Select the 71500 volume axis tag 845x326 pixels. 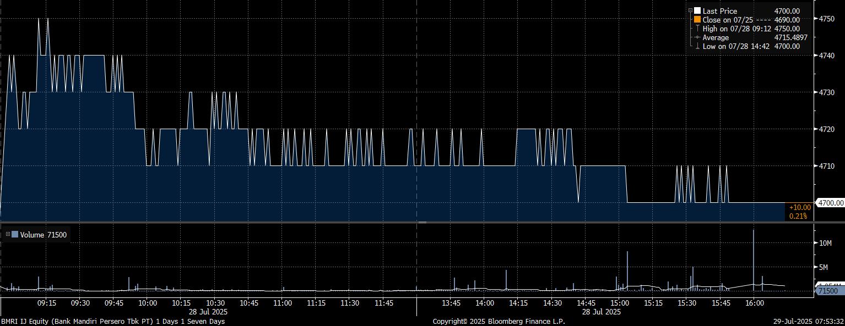828,291
